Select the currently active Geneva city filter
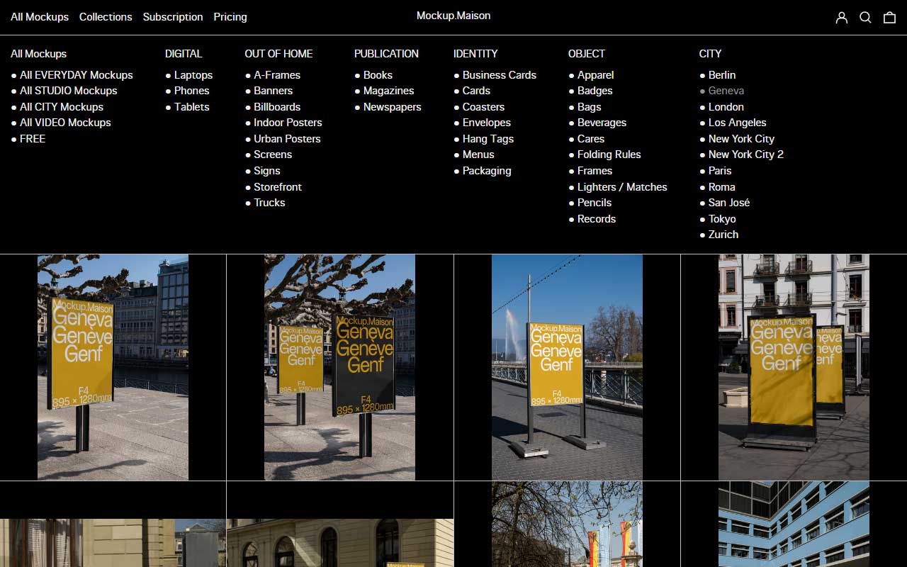Image resolution: width=907 pixels, height=567 pixels. pos(726,91)
